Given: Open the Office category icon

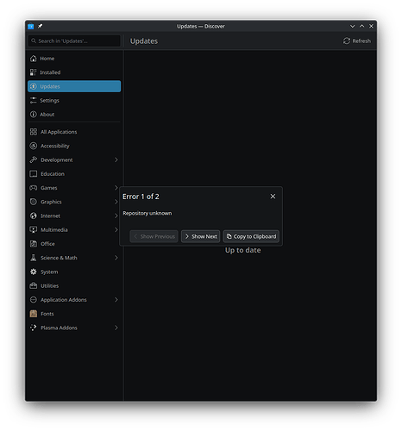Looking at the screenshot, I should (x=34, y=244).
